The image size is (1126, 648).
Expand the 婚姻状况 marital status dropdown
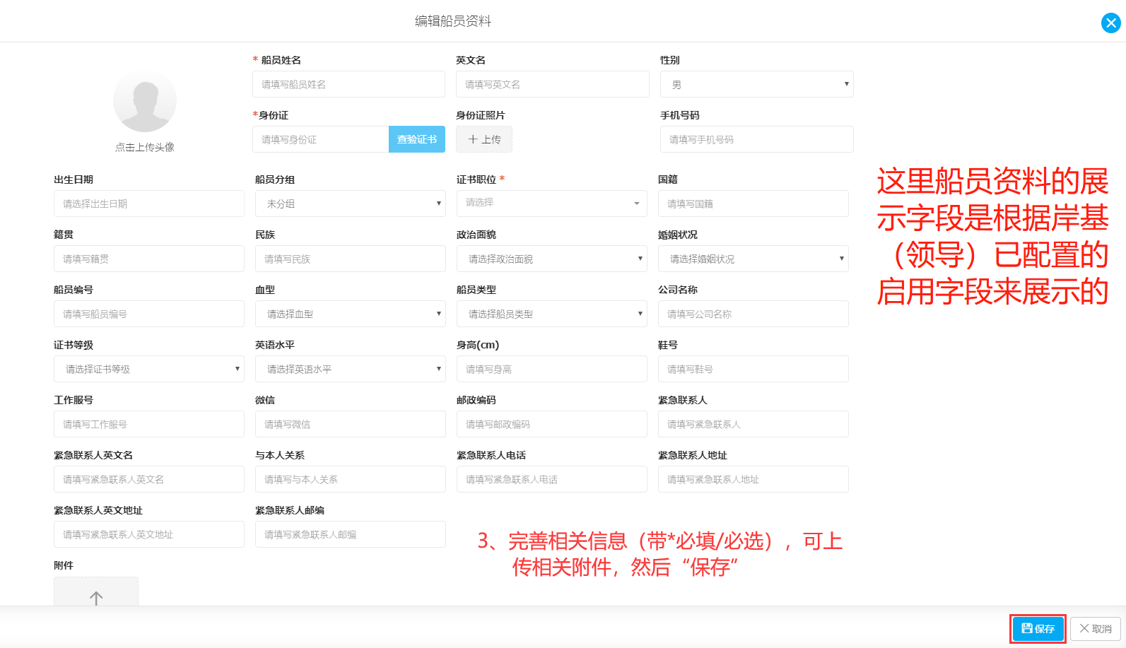753,259
